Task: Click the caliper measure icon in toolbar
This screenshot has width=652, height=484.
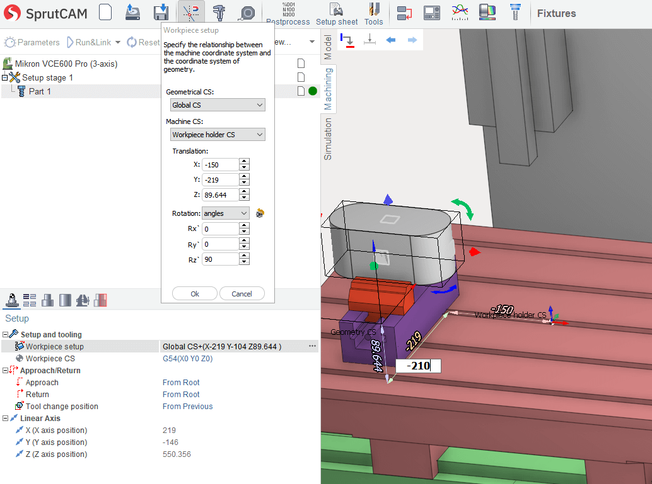Action: pos(219,12)
